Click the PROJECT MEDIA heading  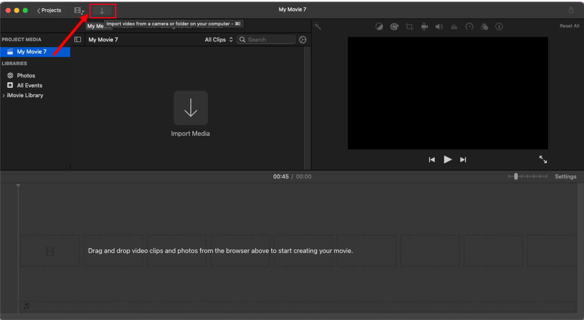coord(22,39)
